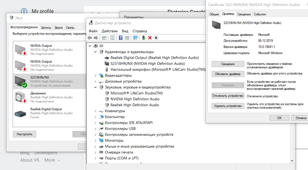
Task: Click the Сведения driver details button
Action: click(x=228, y=64)
